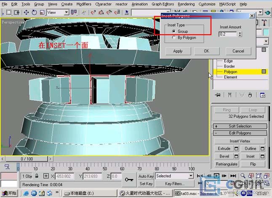
Task: Click remove modifier trash can icon
Action: coord(250,95)
